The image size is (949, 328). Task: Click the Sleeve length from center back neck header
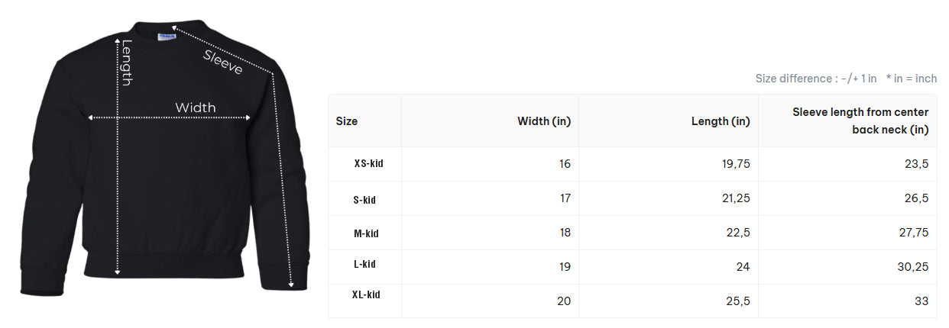(860, 121)
